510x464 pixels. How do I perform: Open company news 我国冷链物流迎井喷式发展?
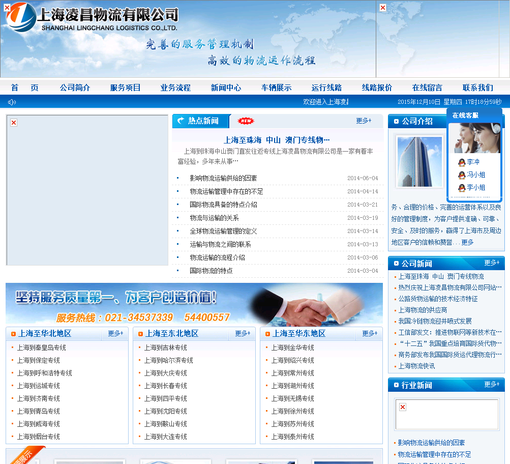435,321
